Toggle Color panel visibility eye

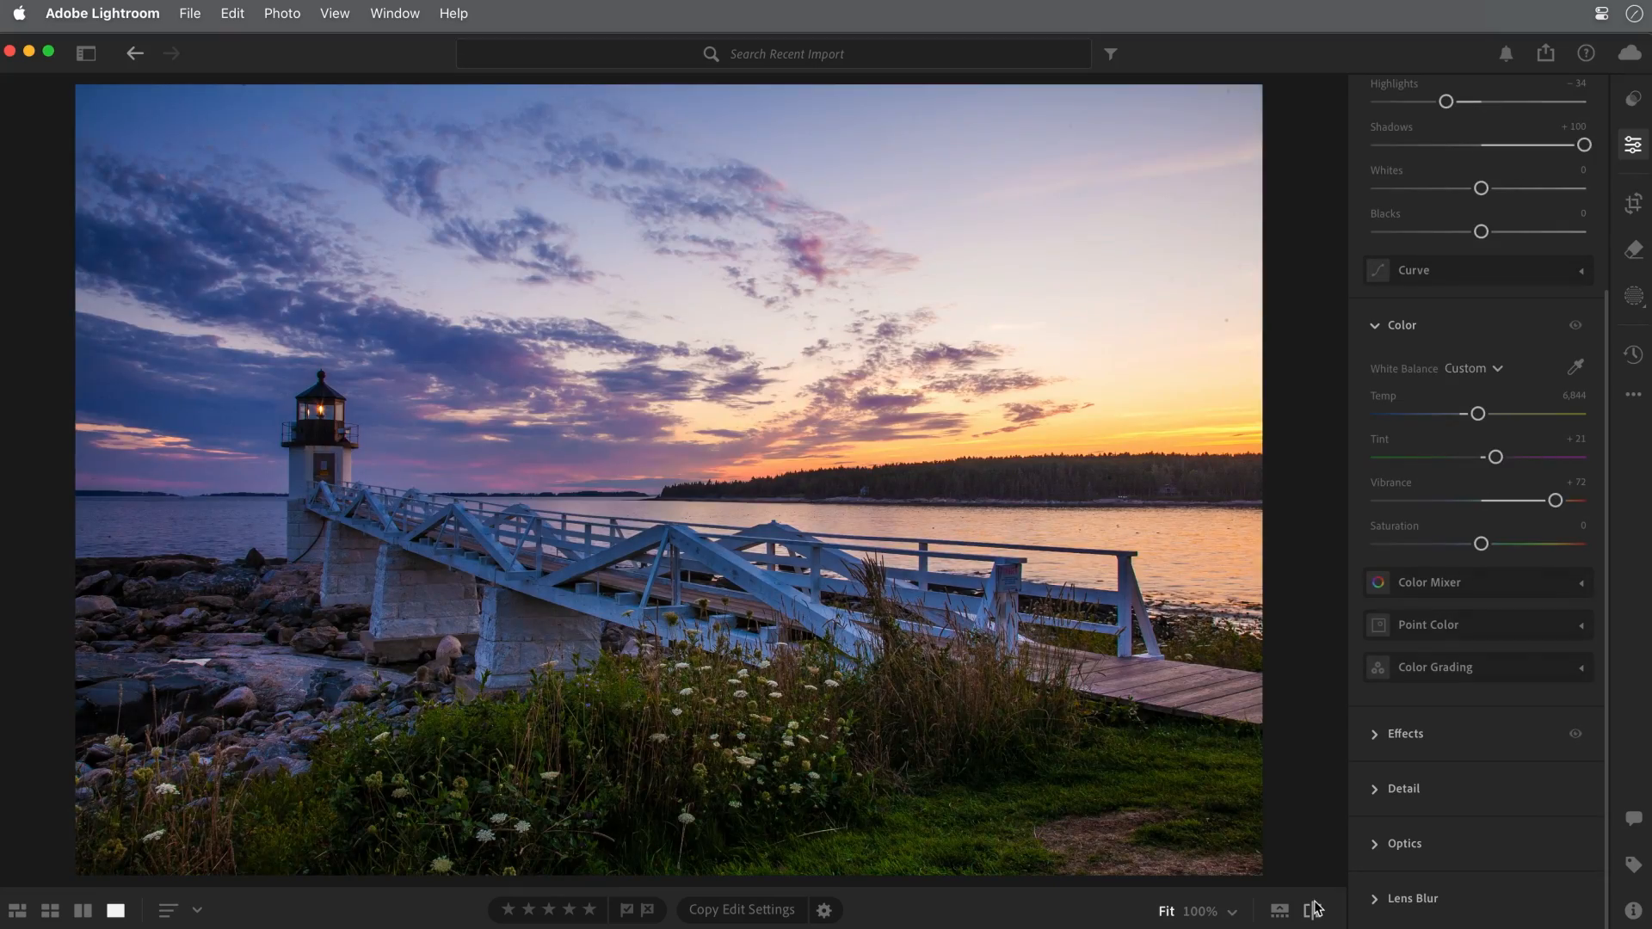(1575, 325)
